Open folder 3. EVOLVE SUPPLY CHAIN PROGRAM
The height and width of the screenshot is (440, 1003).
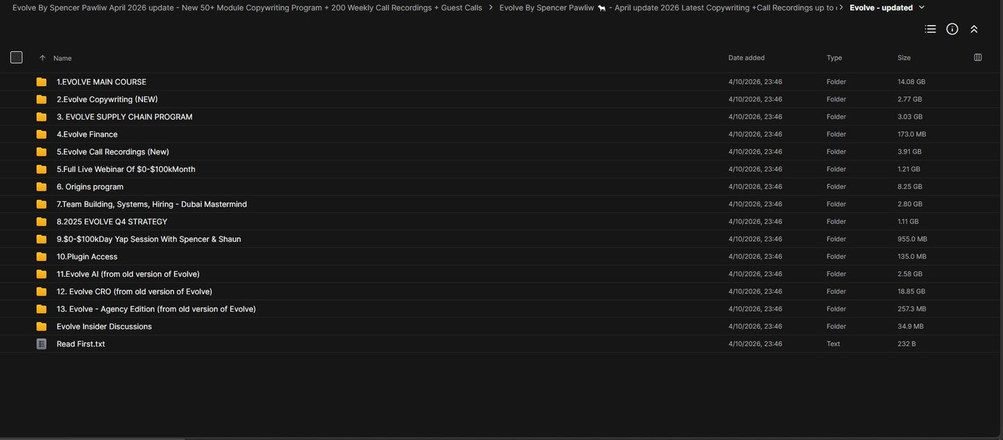point(124,117)
